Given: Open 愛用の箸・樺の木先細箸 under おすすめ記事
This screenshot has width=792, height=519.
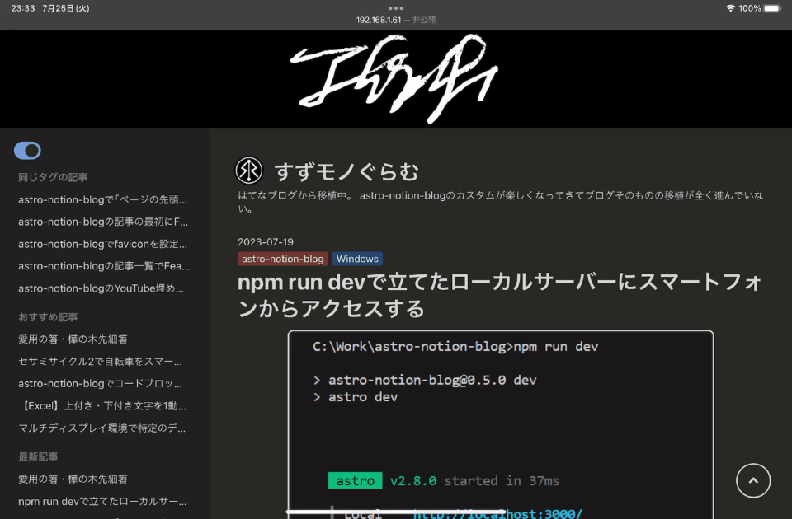Looking at the screenshot, I should click(x=73, y=339).
